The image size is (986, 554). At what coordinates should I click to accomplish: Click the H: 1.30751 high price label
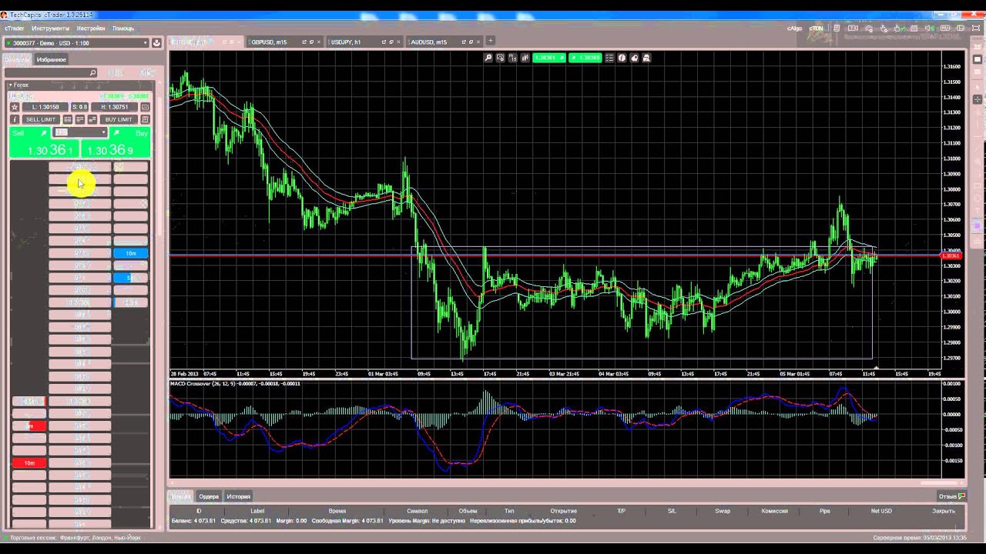pos(114,107)
